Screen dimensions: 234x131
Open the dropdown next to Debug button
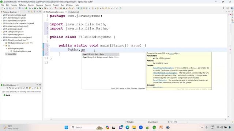32,8
